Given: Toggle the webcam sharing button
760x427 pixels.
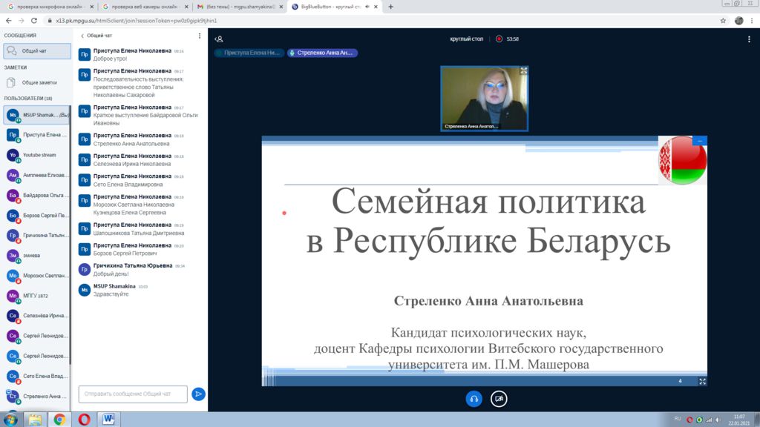Looking at the screenshot, I should [499, 399].
